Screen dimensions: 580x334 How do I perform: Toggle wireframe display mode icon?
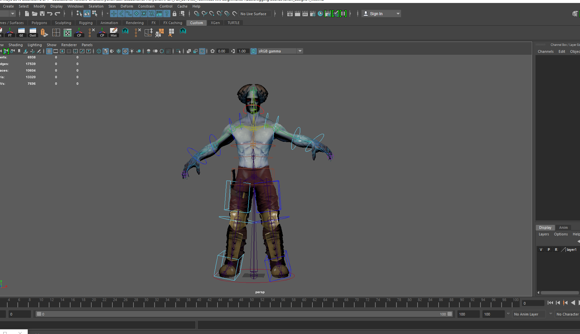pyautogui.click(x=98, y=51)
